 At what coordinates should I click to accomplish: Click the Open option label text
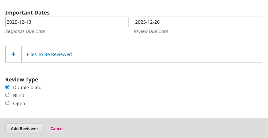point(19,104)
